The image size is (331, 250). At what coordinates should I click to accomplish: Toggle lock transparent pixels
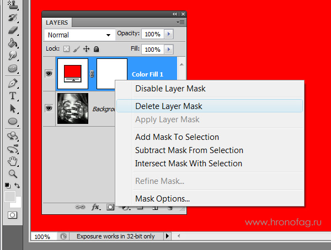67,49
